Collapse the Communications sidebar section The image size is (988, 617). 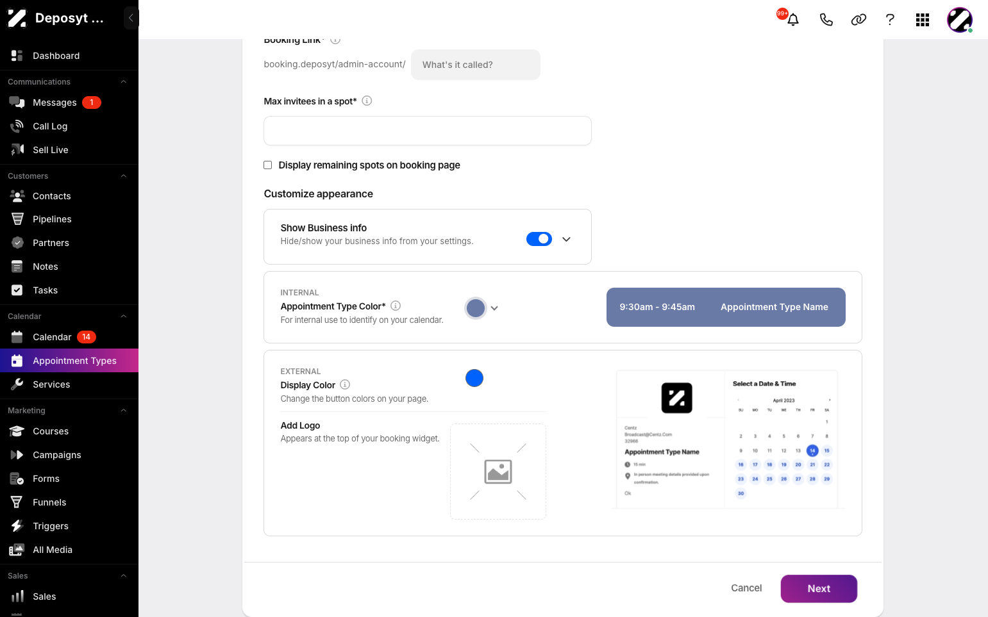tap(124, 82)
